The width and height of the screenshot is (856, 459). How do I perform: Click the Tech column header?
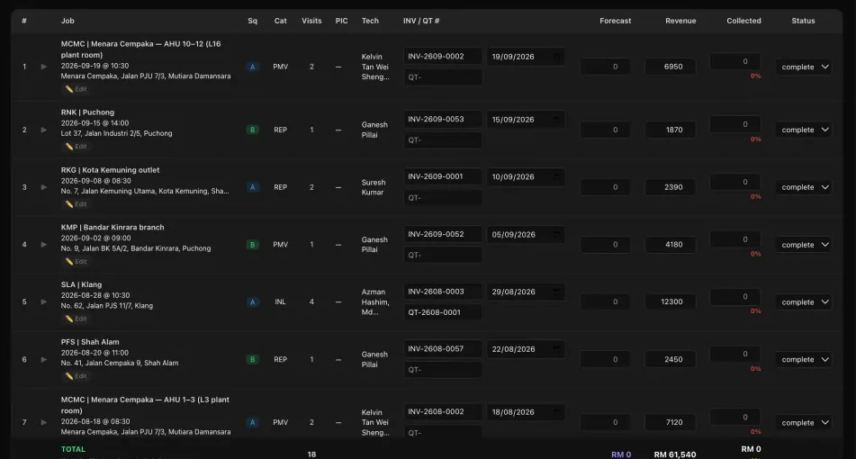[x=370, y=21]
